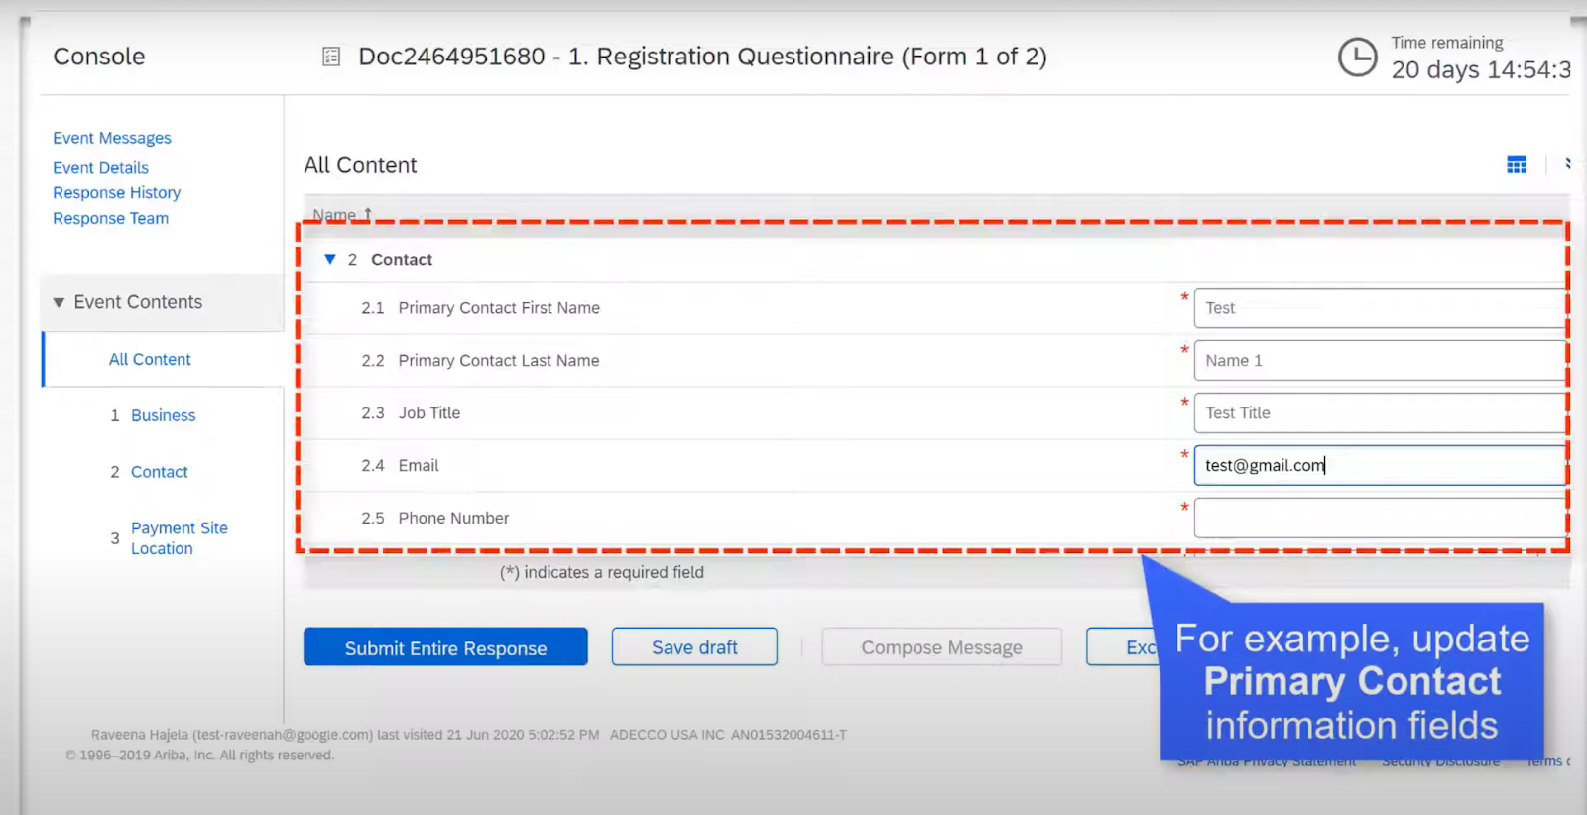Viewport: 1587px width, 815px height.
Task: Click the Primary Contact Last Name field
Action: 1380,361
